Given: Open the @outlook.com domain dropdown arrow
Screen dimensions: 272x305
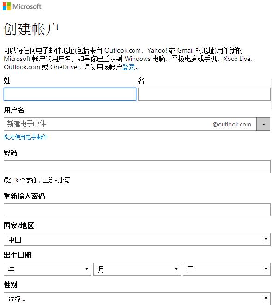Looking at the screenshot, I should point(263,124).
